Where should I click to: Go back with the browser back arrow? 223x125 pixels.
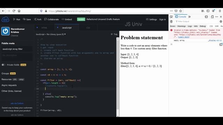click(x=3, y=11)
